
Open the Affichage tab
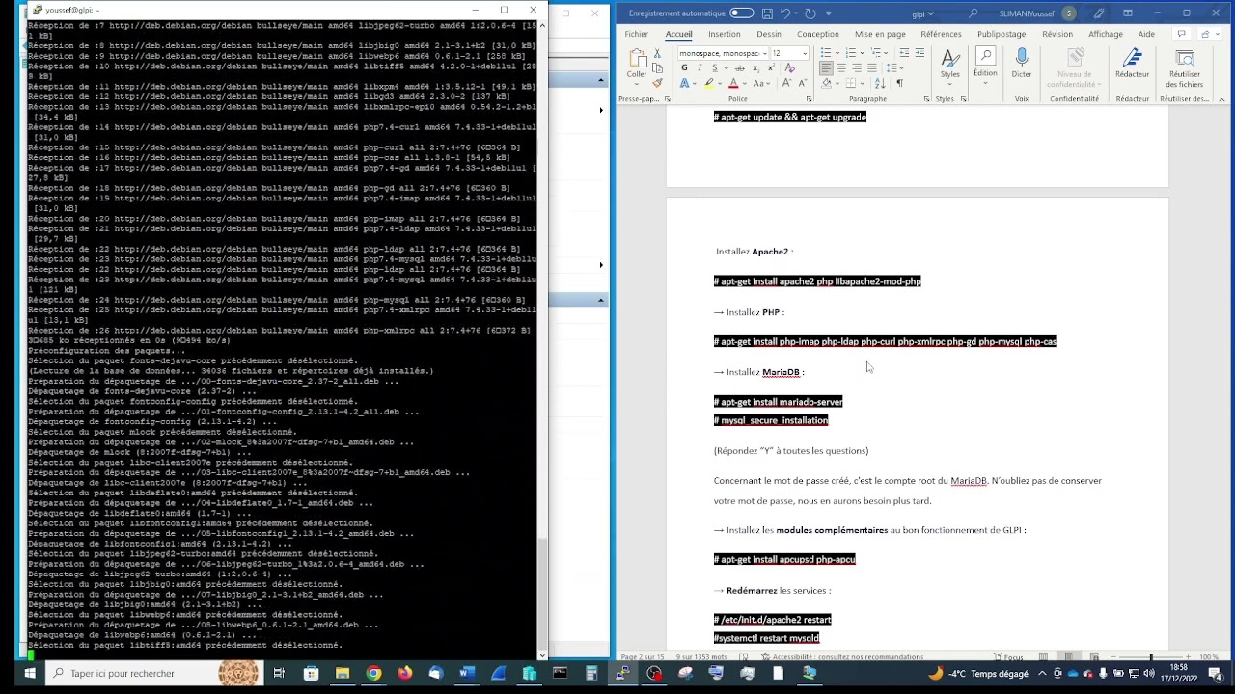click(x=1106, y=34)
